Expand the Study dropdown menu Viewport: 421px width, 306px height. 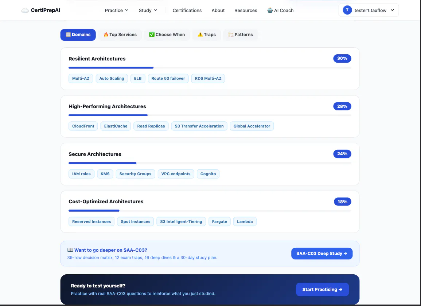point(148,10)
